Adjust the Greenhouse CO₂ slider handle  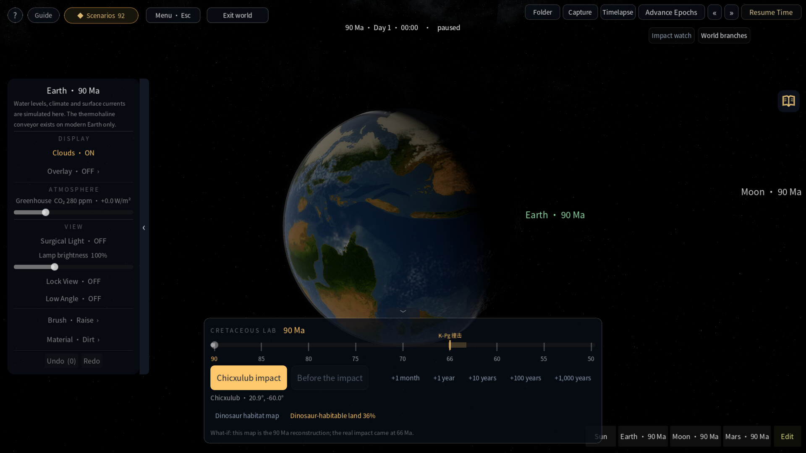(x=46, y=212)
